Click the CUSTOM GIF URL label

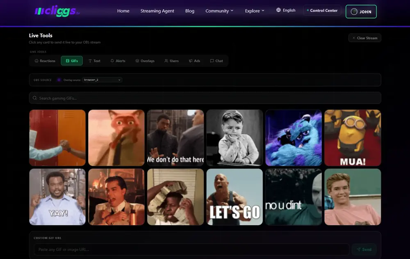click(x=48, y=238)
